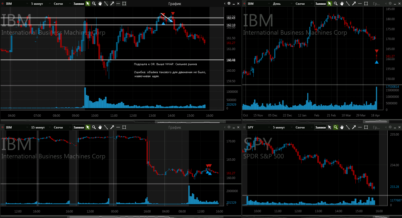This screenshot has height=218, width=402.
Task: Select the rectangle tool in IBM daily chart
Action: tap(366, 4)
